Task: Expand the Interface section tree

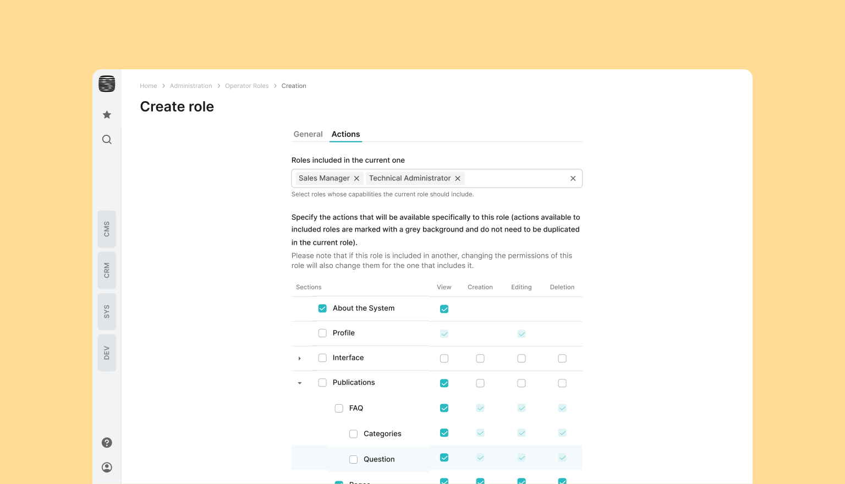Action: tap(299, 359)
